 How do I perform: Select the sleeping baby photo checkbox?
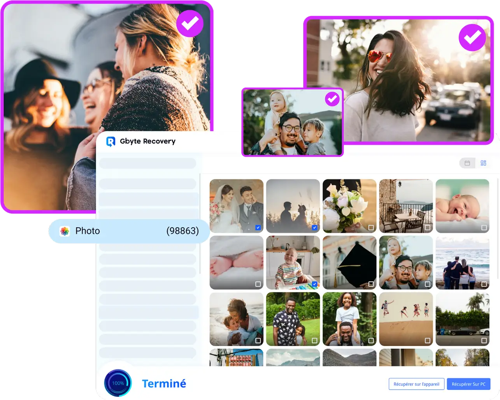point(484,228)
